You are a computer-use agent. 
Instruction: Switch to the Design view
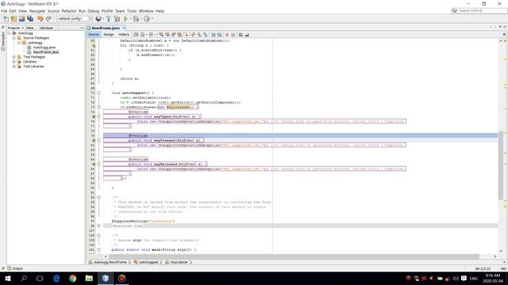(x=109, y=35)
